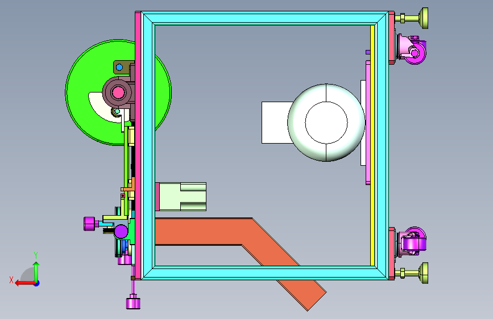
Task: Click the gray quadrant plane of the axis triad
Action: [28, 275]
